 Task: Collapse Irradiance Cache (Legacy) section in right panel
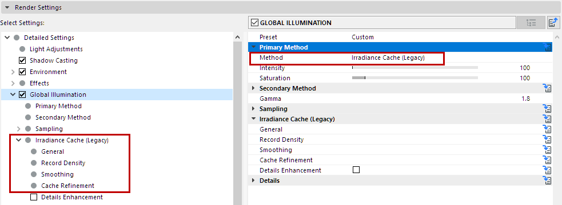[x=253, y=119]
